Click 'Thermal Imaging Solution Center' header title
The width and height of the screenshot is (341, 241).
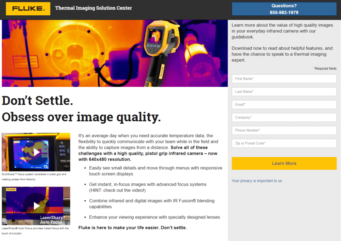(x=93, y=8)
